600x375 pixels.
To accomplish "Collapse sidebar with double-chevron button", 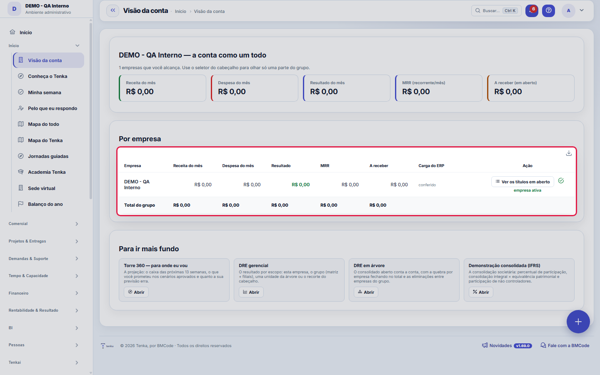I will (x=112, y=11).
